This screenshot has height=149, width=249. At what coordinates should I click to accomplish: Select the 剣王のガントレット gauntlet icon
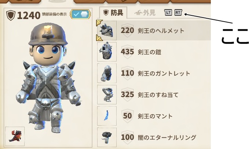point(107,73)
